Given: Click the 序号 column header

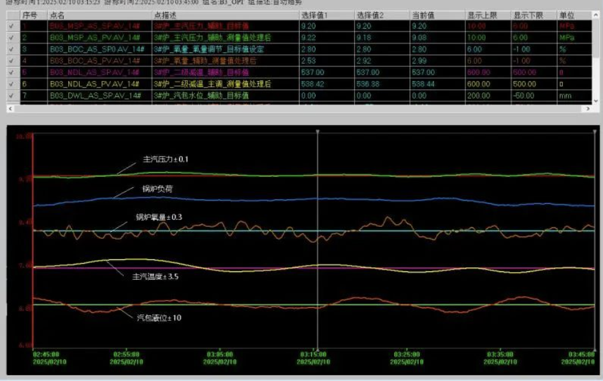Looking at the screenshot, I should point(33,15).
